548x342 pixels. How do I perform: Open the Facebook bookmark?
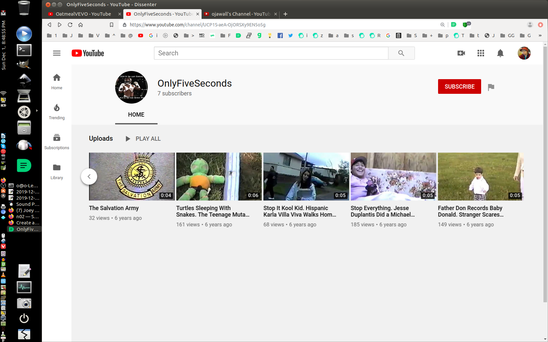280,36
